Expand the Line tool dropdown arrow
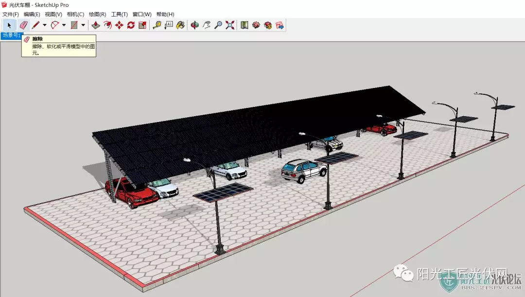The image size is (525, 297). point(45,25)
